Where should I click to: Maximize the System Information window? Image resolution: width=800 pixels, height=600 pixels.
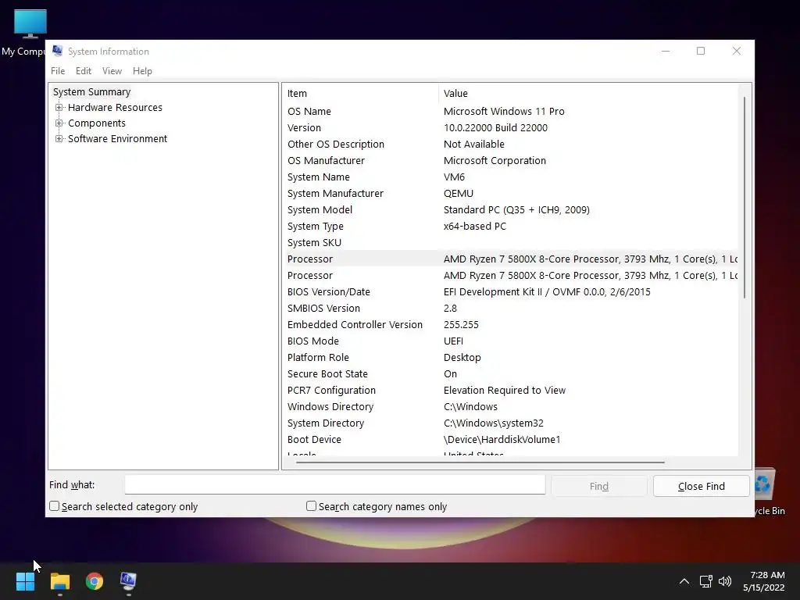pos(701,51)
